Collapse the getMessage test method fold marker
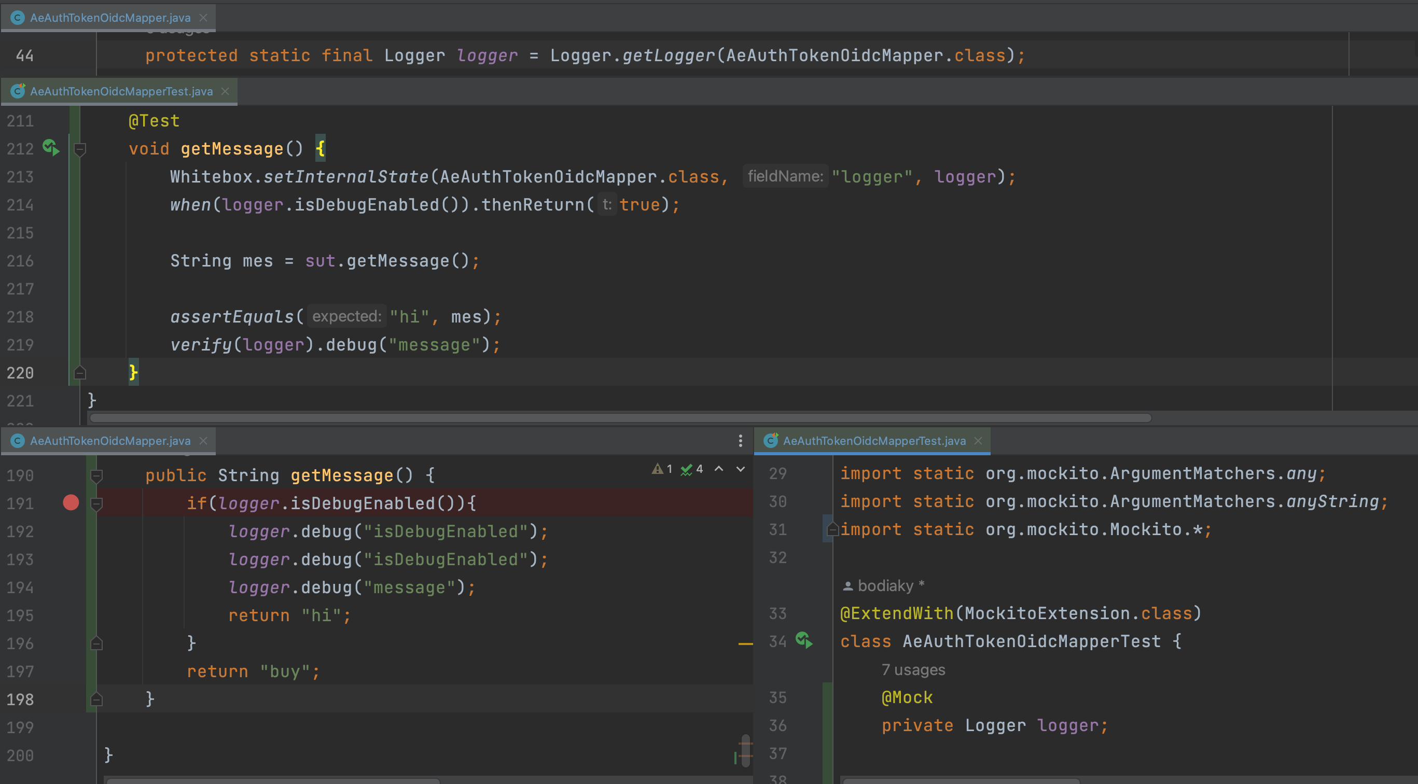Viewport: 1418px width, 784px height. tap(80, 148)
